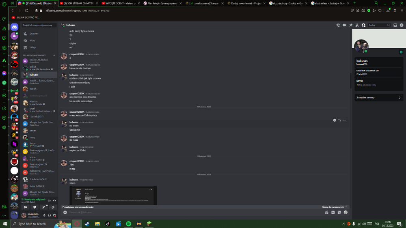
Task: Open the gift icon in the message bar
Action: (326, 212)
